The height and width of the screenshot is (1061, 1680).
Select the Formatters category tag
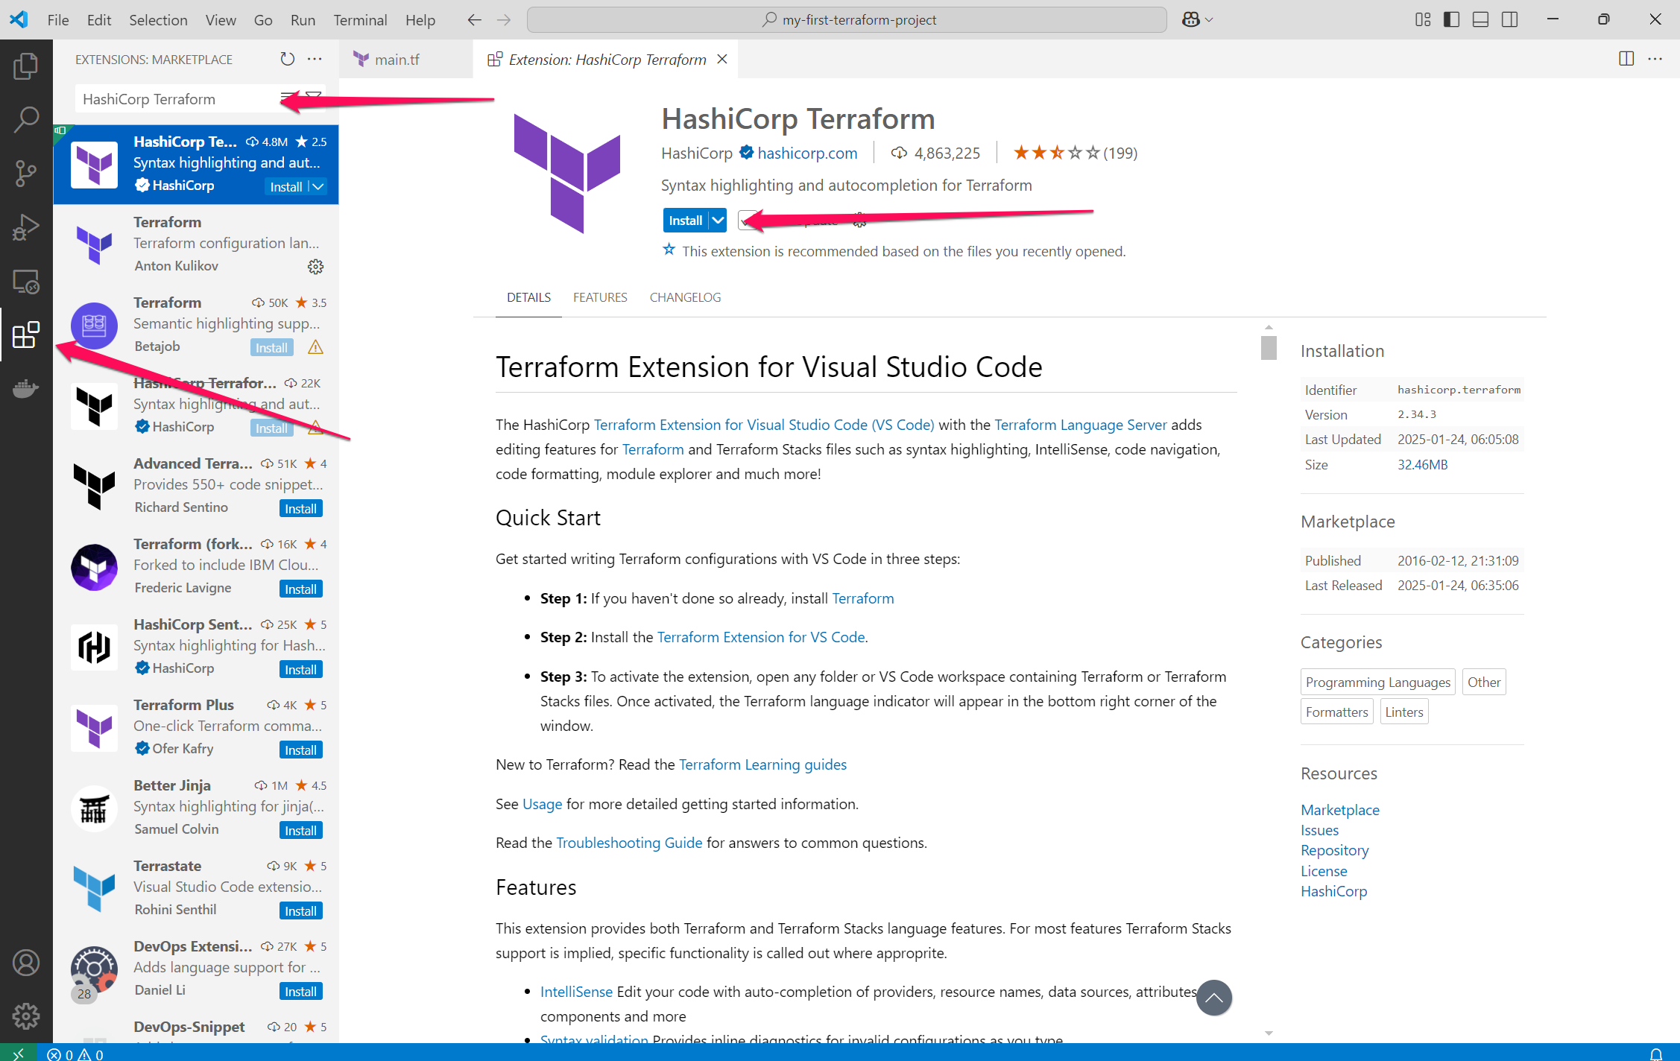coord(1336,712)
